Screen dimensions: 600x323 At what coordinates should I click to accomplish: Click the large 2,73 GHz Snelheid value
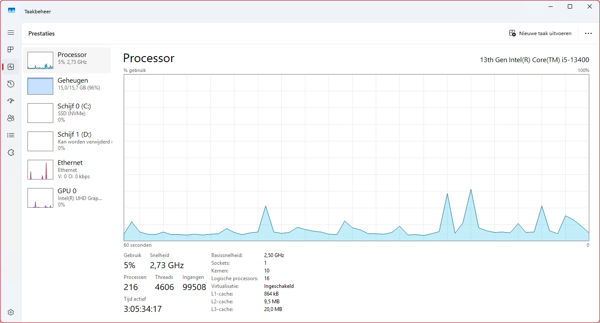pyautogui.click(x=167, y=265)
